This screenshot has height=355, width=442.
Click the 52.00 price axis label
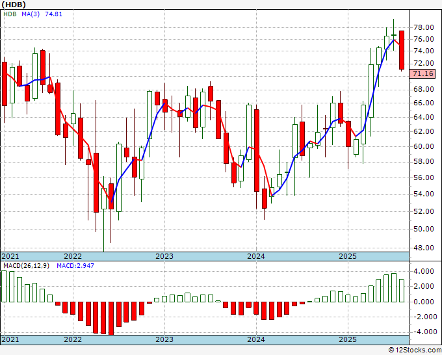point(423,211)
